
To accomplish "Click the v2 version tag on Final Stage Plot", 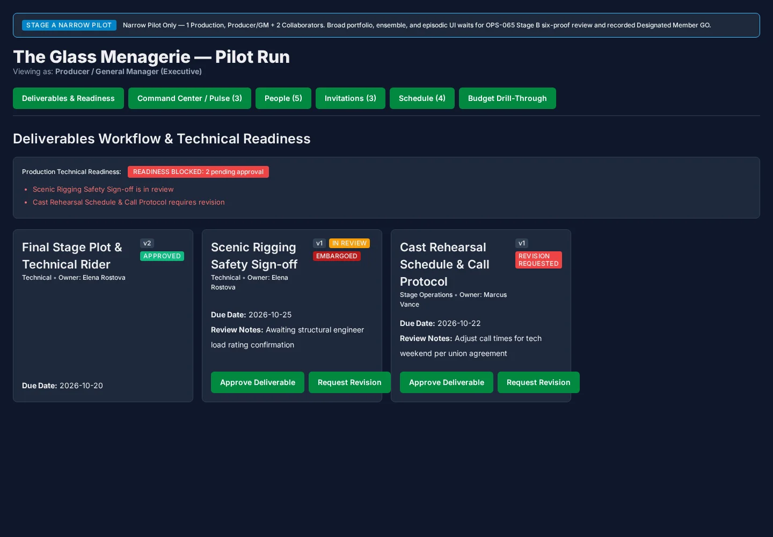I will 147,243.
